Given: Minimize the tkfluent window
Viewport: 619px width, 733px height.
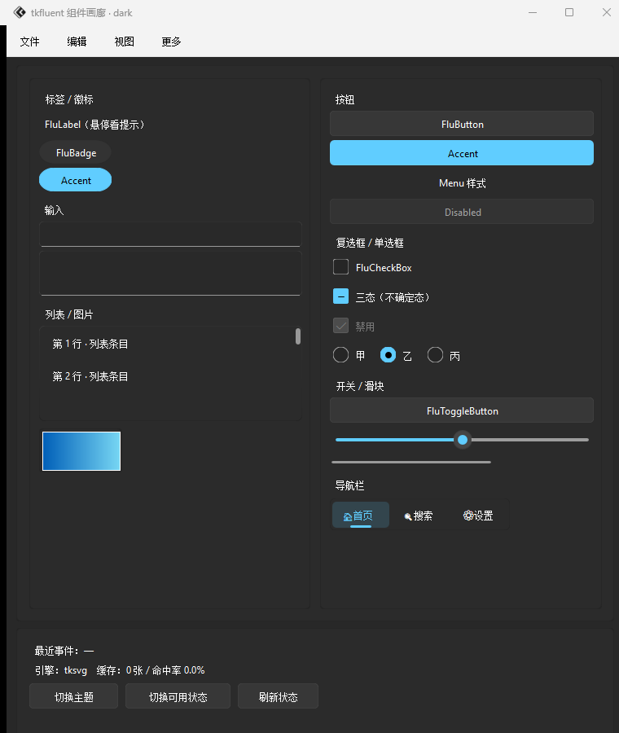Looking at the screenshot, I should pos(533,12).
